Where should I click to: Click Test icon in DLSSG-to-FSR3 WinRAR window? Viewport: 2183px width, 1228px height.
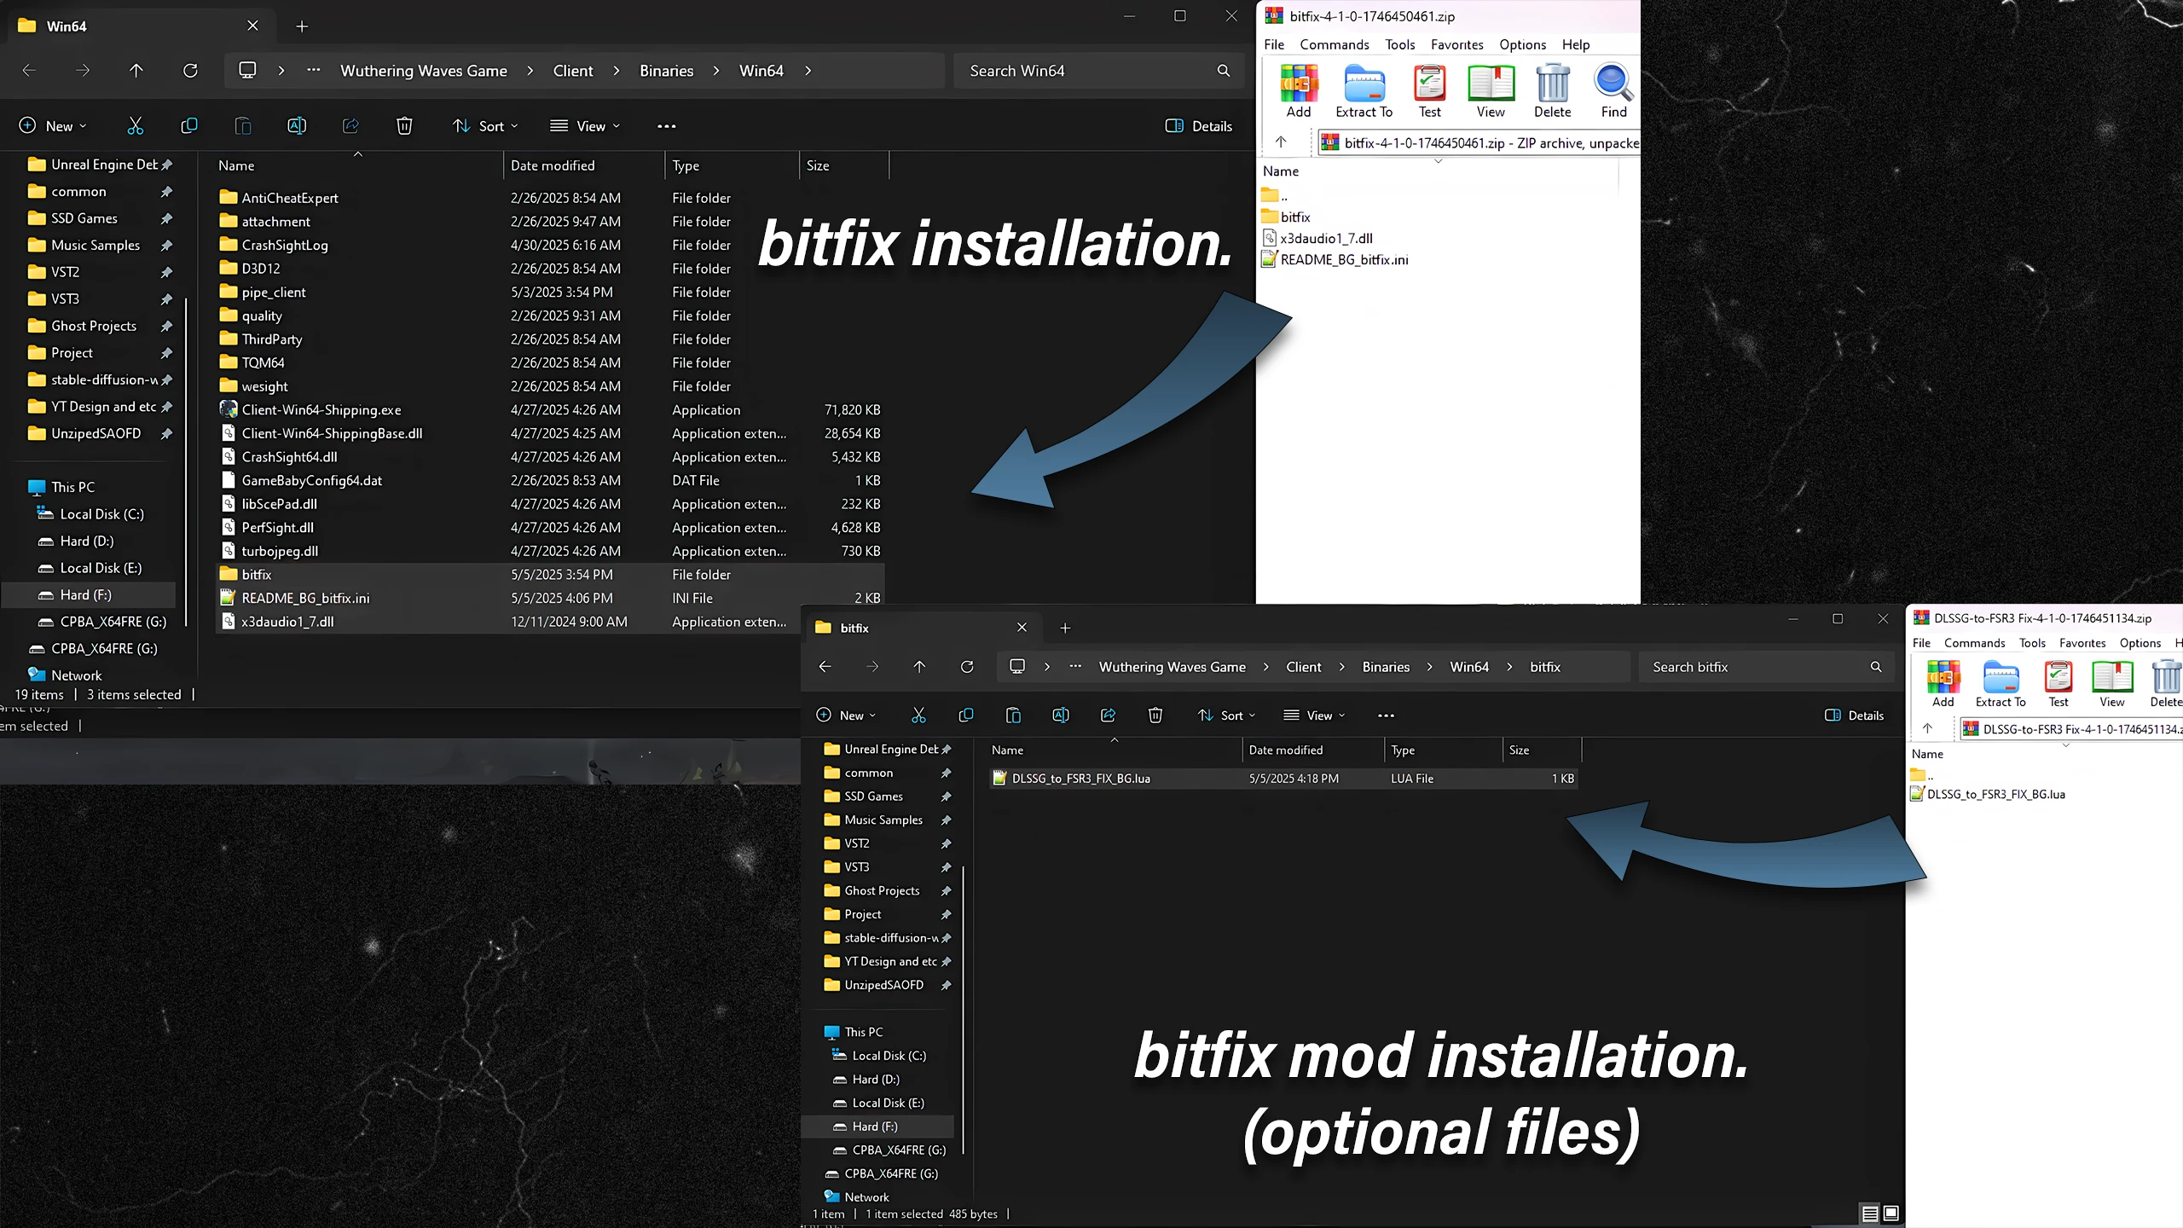click(x=2059, y=684)
